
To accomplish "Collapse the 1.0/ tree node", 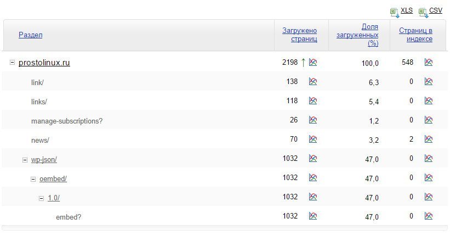I will click(x=42, y=198).
